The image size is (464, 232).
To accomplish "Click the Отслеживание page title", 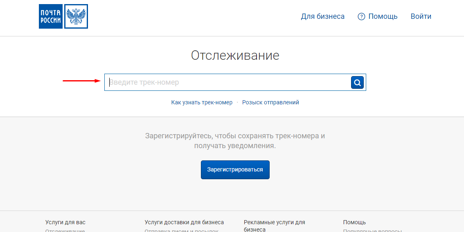I will [235, 56].
